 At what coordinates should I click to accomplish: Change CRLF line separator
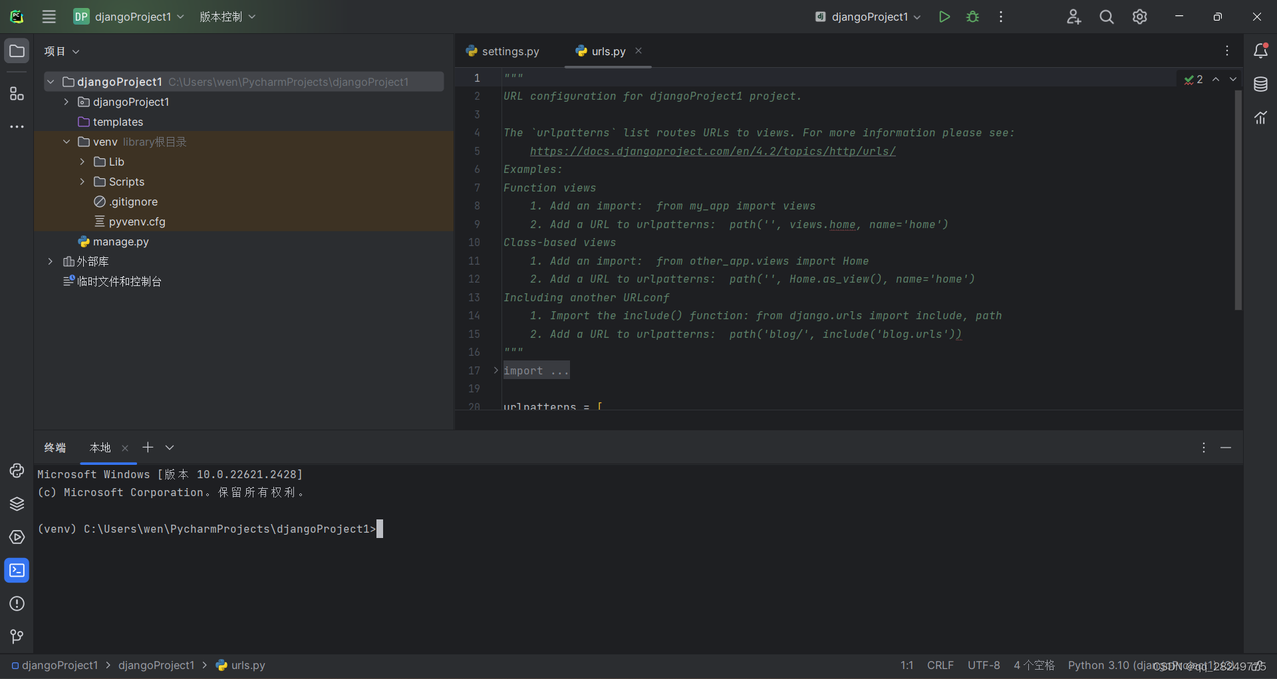(940, 665)
